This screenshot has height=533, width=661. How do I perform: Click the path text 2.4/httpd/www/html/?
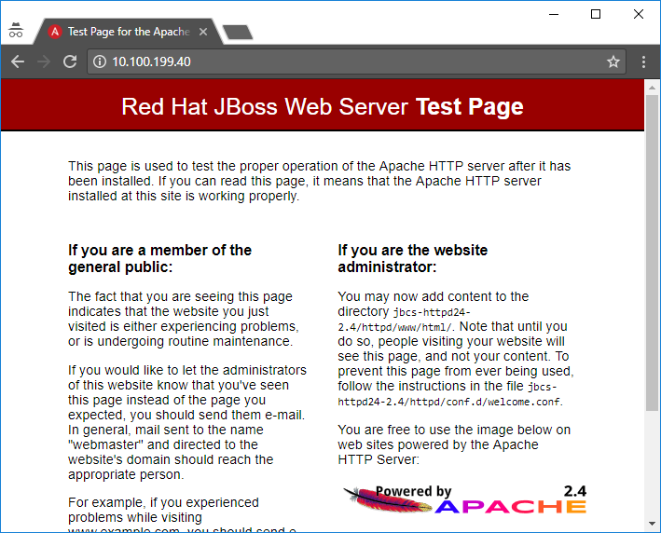[x=395, y=327]
